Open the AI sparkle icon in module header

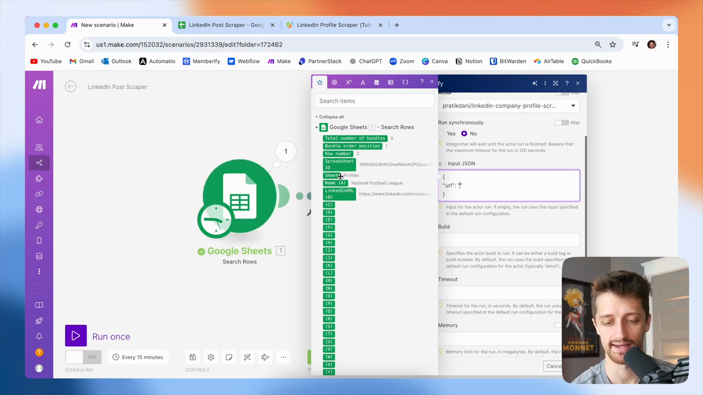point(534,83)
